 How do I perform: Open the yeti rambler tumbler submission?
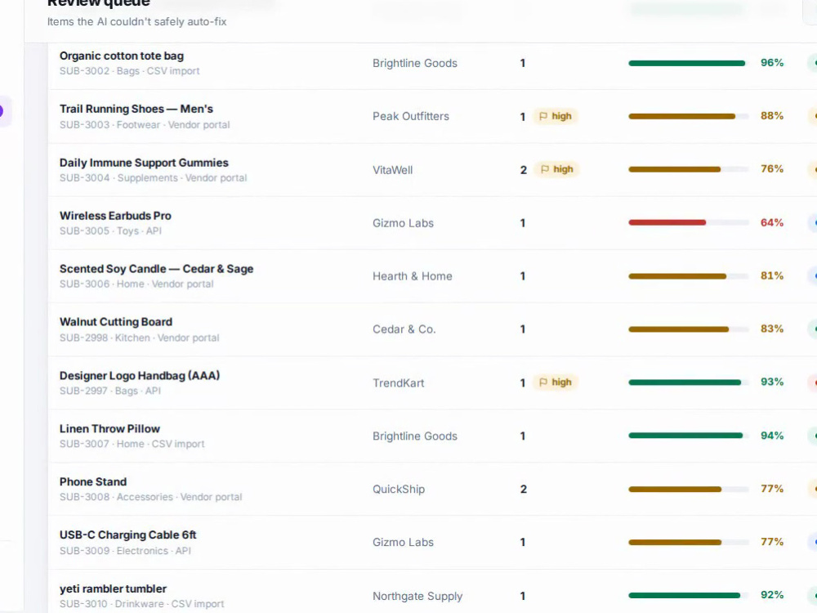coord(113,588)
